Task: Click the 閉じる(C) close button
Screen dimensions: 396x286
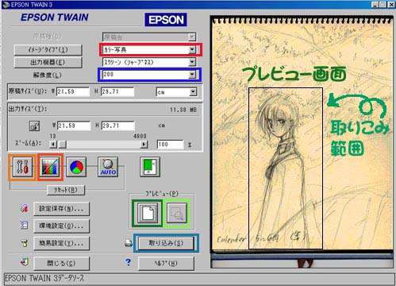Action: coord(61,263)
